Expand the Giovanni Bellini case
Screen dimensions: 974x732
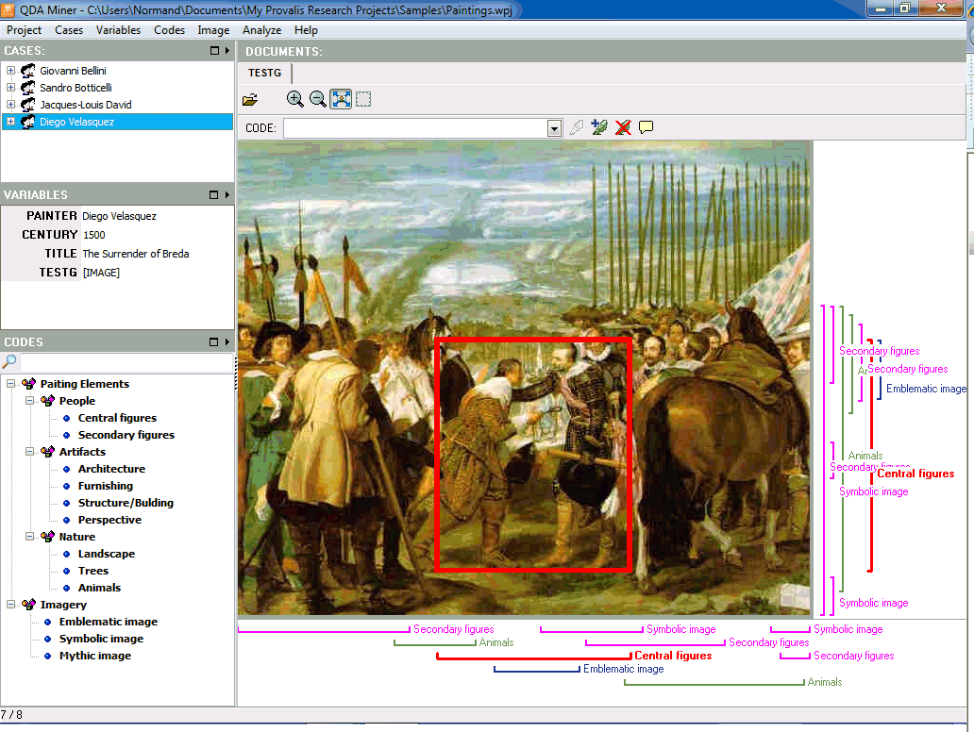click(x=10, y=71)
